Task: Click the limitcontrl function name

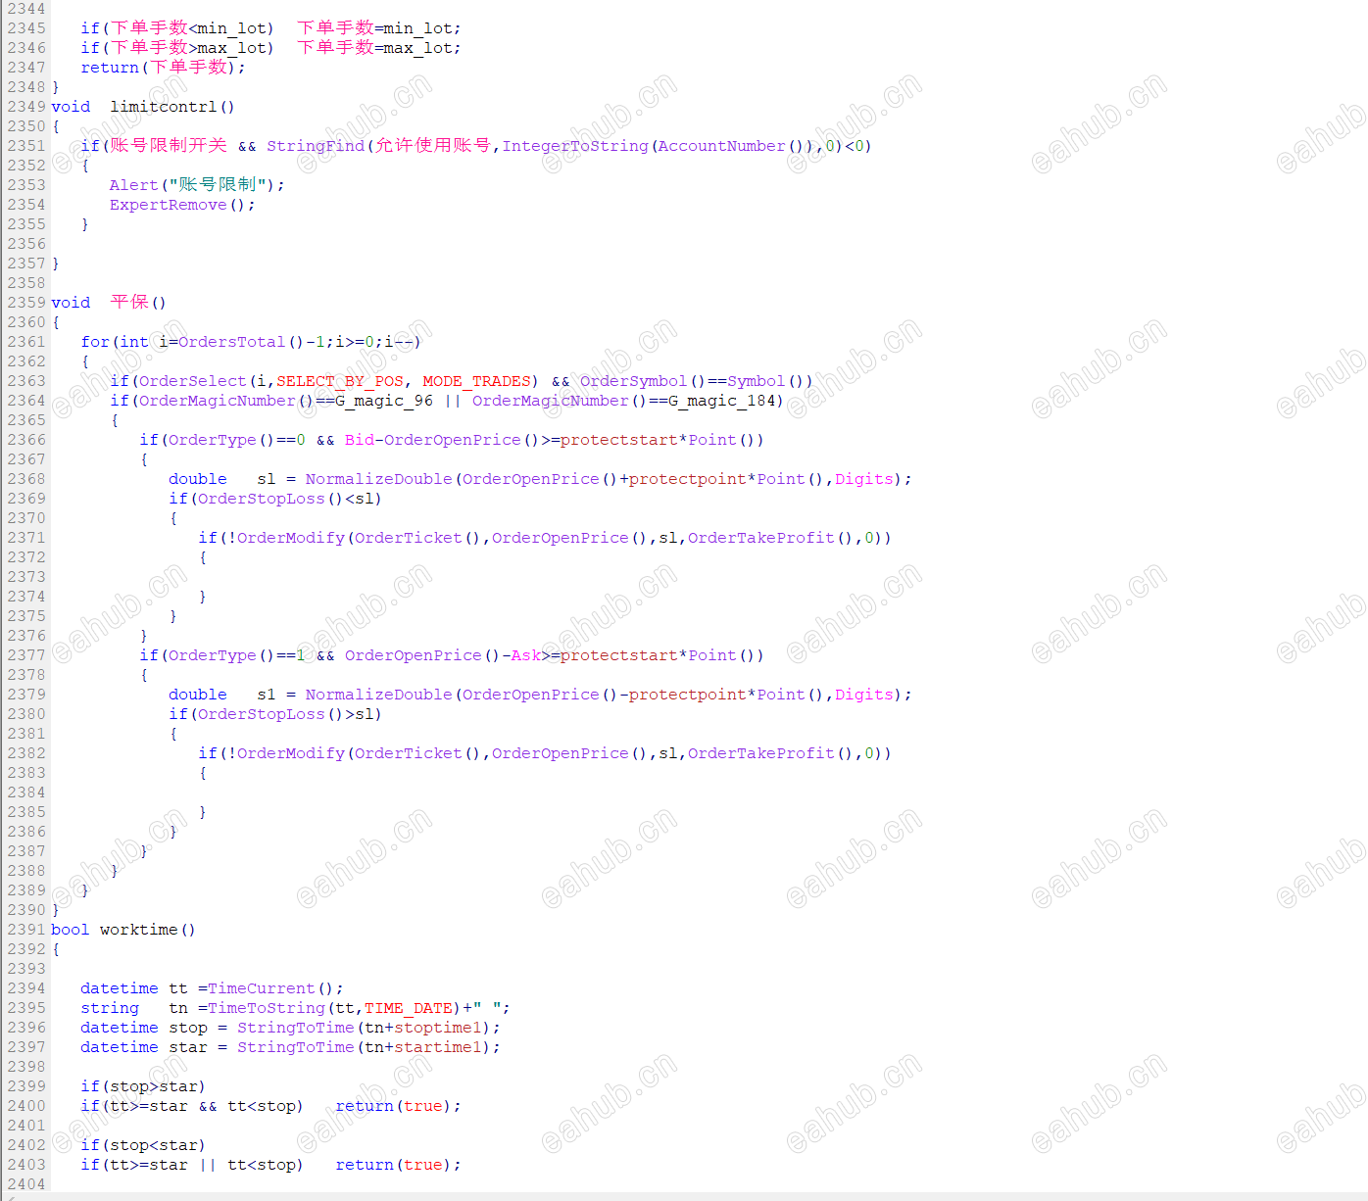Action: tap(164, 107)
